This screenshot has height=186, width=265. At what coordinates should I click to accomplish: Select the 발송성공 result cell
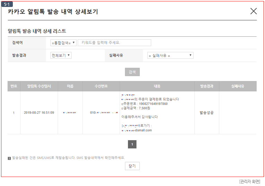pyautogui.click(x=206, y=113)
